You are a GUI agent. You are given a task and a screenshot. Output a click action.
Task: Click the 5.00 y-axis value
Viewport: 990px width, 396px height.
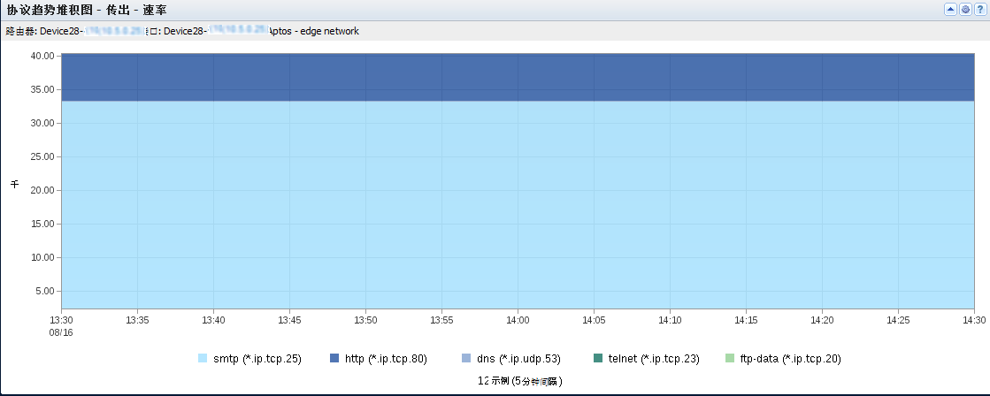(46, 292)
